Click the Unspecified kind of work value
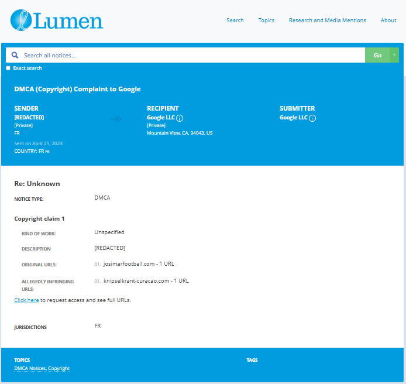Screen dimensions: 406x384 [x=109, y=232]
